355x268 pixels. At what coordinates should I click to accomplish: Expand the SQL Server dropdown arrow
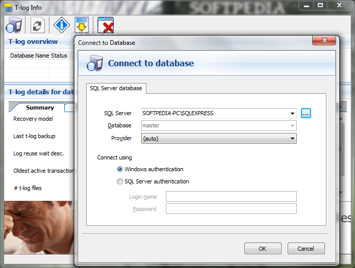(x=292, y=113)
